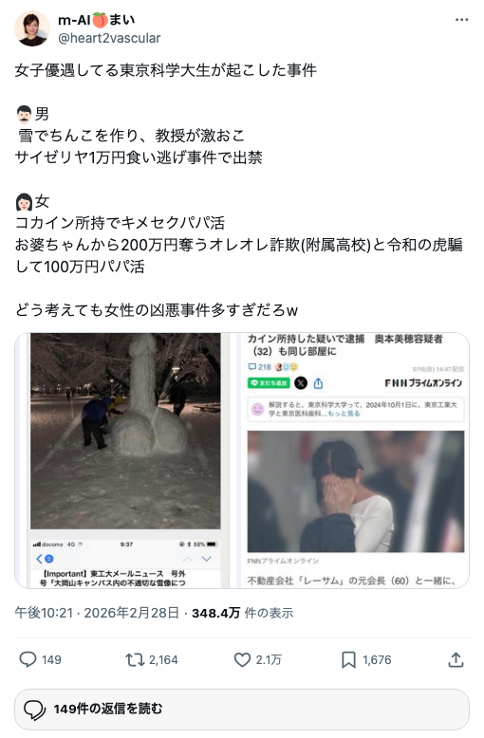Like the post with the heart icon
The width and height of the screenshot is (484, 738).
[242, 660]
